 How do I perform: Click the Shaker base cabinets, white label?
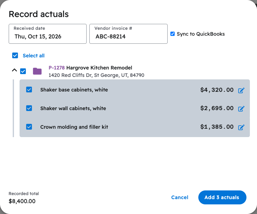(x=74, y=90)
